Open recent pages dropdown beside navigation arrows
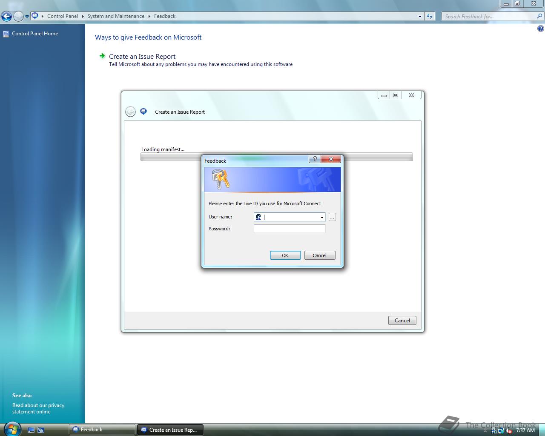The width and height of the screenshot is (545, 436). click(27, 17)
